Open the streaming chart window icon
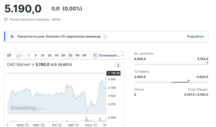 click(95, 56)
